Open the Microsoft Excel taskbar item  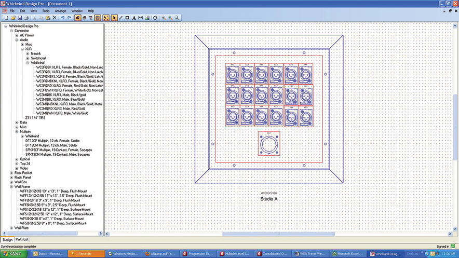point(347,254)
